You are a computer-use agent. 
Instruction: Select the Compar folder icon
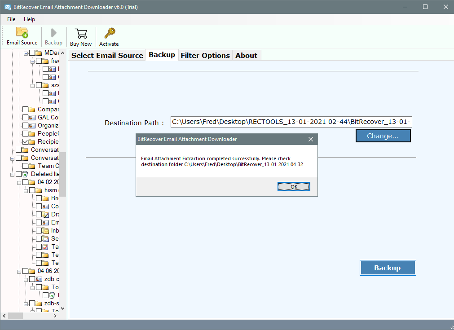point(32,110)
